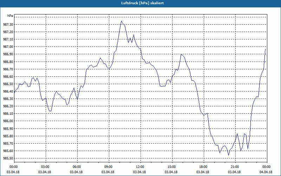The image size is (281, 176).
Task: Select the 987,20 y-axis value
Action: 8,32
